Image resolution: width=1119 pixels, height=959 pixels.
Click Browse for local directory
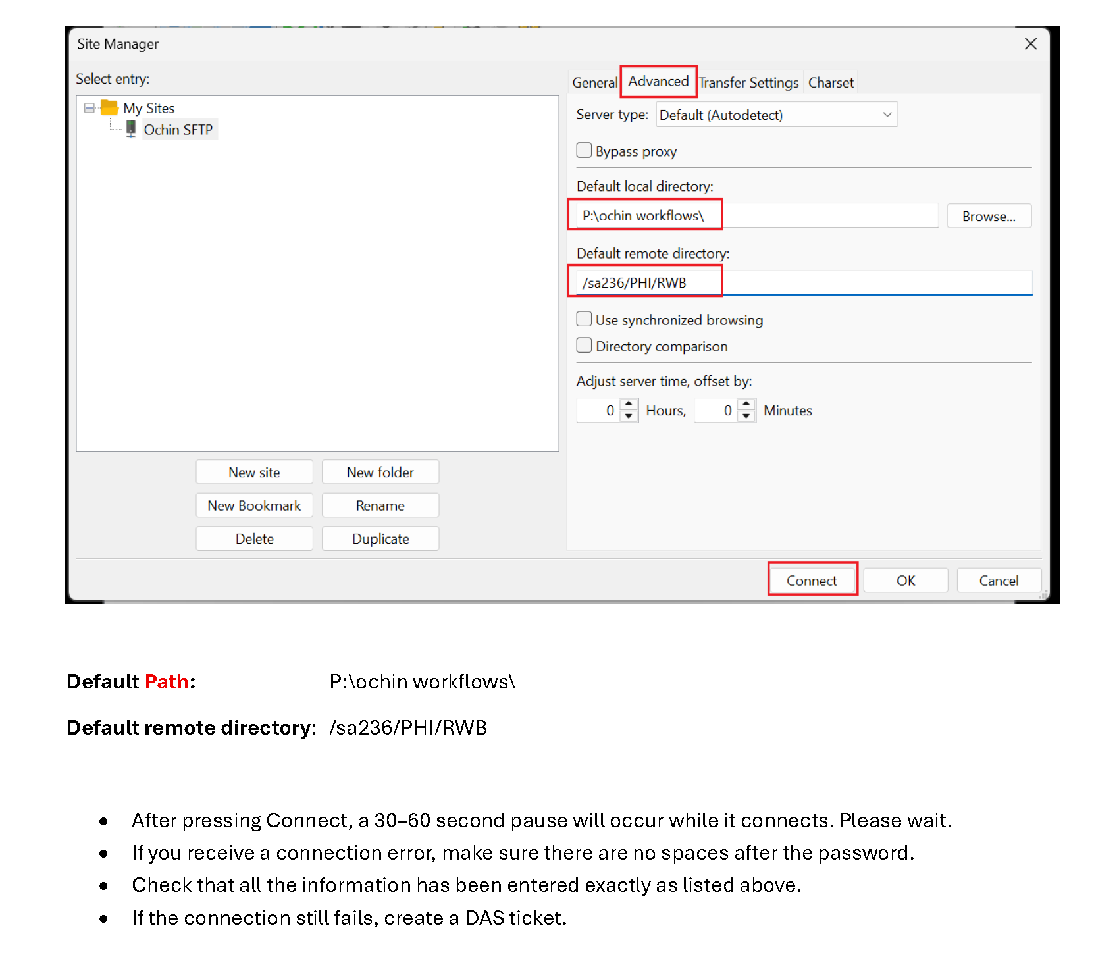[x=988, y=216]
